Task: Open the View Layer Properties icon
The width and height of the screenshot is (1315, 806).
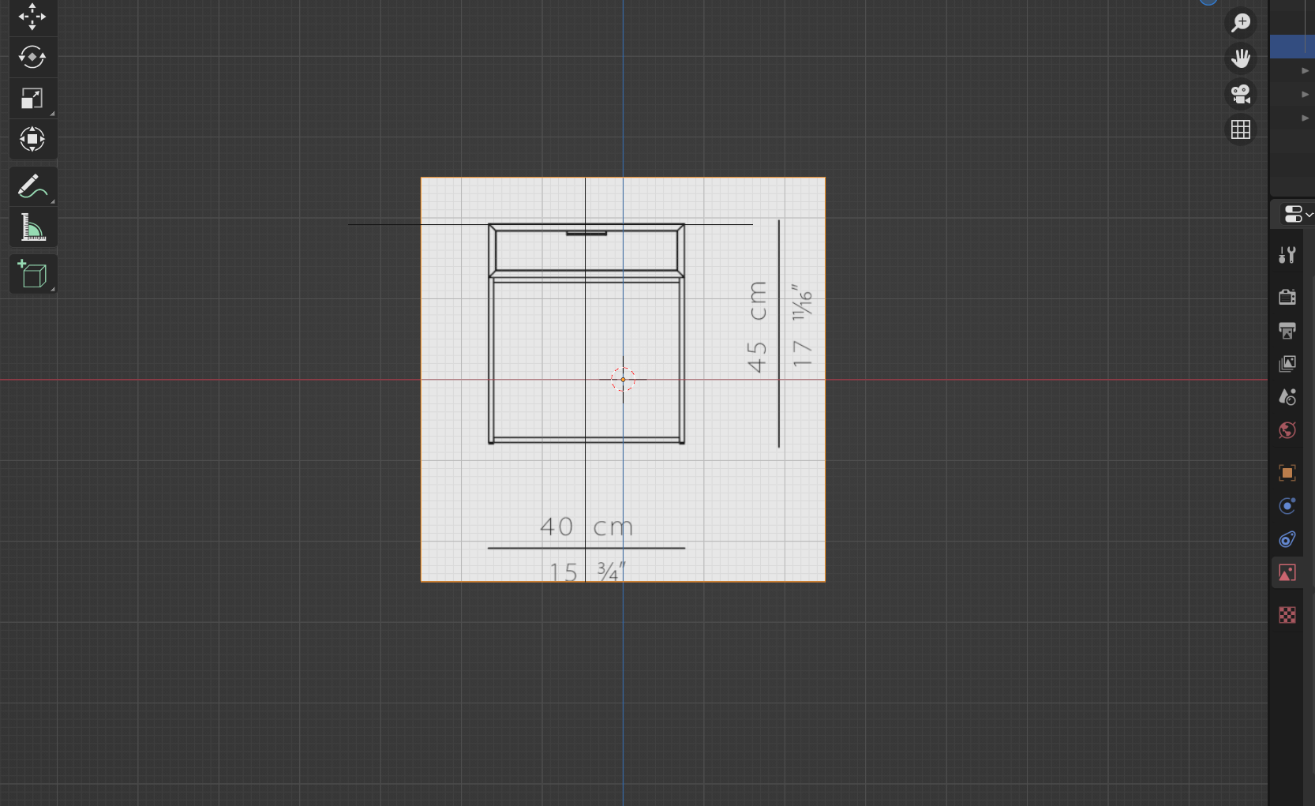Action: pyautogui.click(x=1287, y=363)
